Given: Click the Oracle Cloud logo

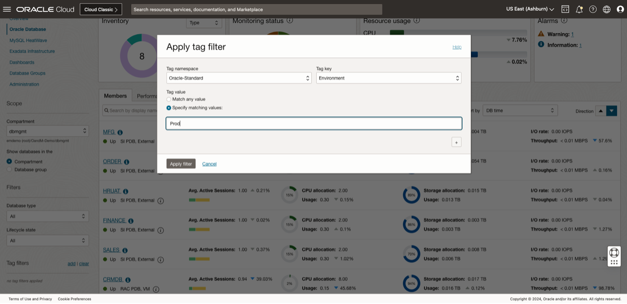Looking at the screenshot, I should 46,9.
